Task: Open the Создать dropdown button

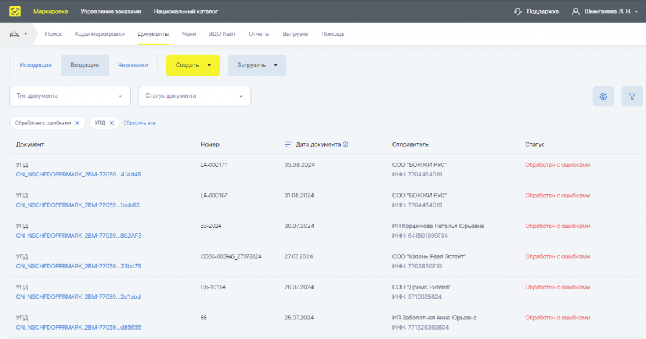Action: (192, 66)
